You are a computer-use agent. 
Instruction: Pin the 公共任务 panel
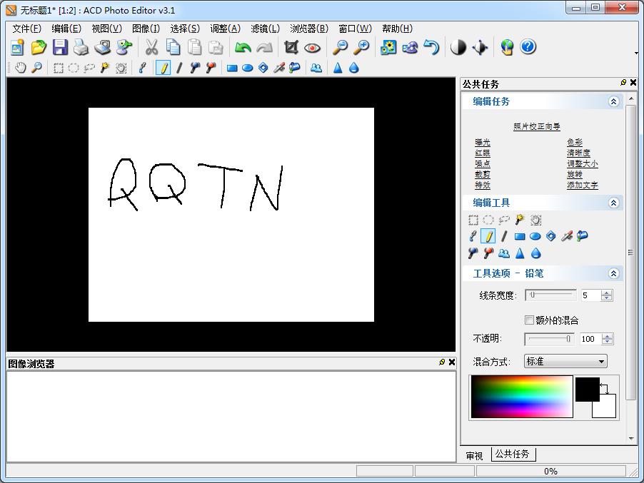coord(623,83)
